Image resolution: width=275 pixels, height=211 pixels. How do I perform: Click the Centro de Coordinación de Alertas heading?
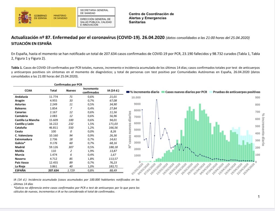click(151, 18)
